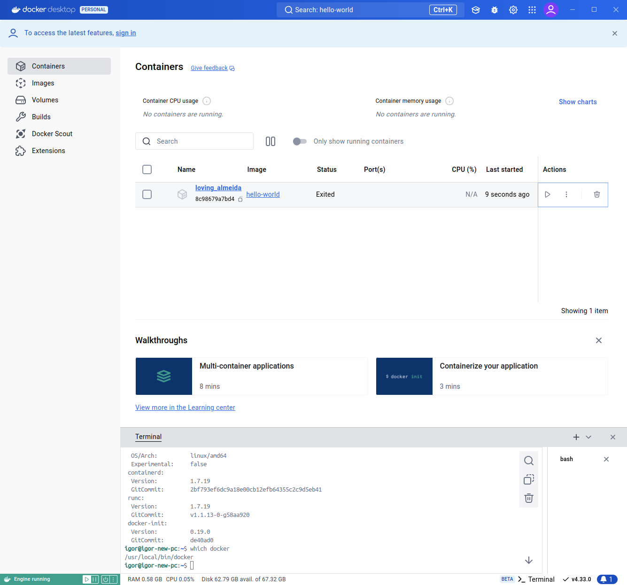Start the loving_almeida container with play icon
This screenshot has height=585, width=627.
[x=547, y=194]
